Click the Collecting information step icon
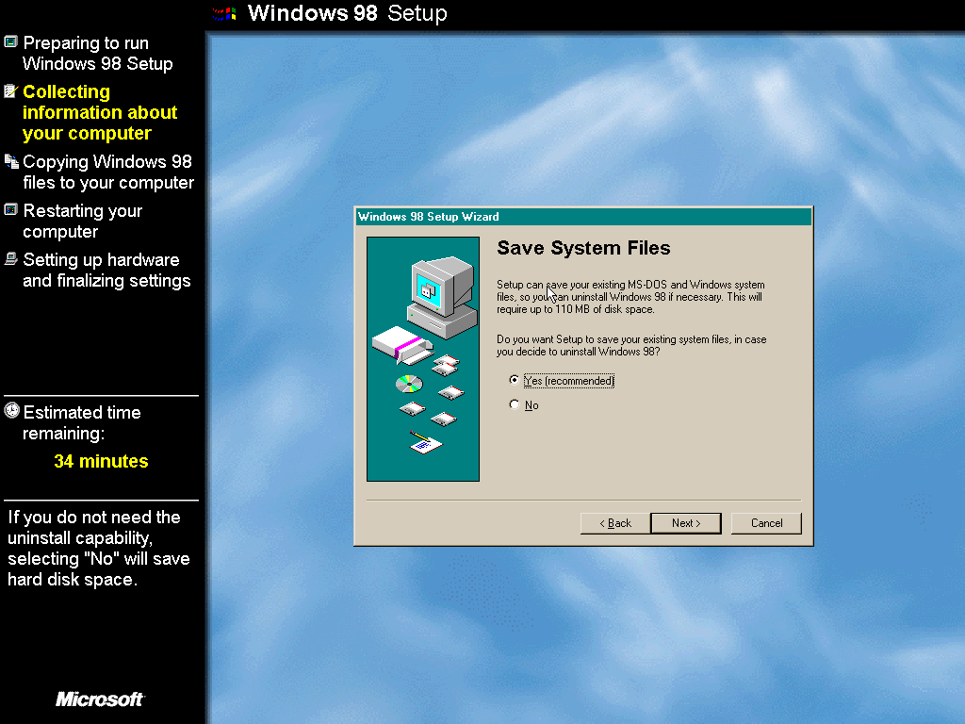Image resolution: width=965 pixels, height=724 pixels. pyautogui.click(x=11, y=91)
